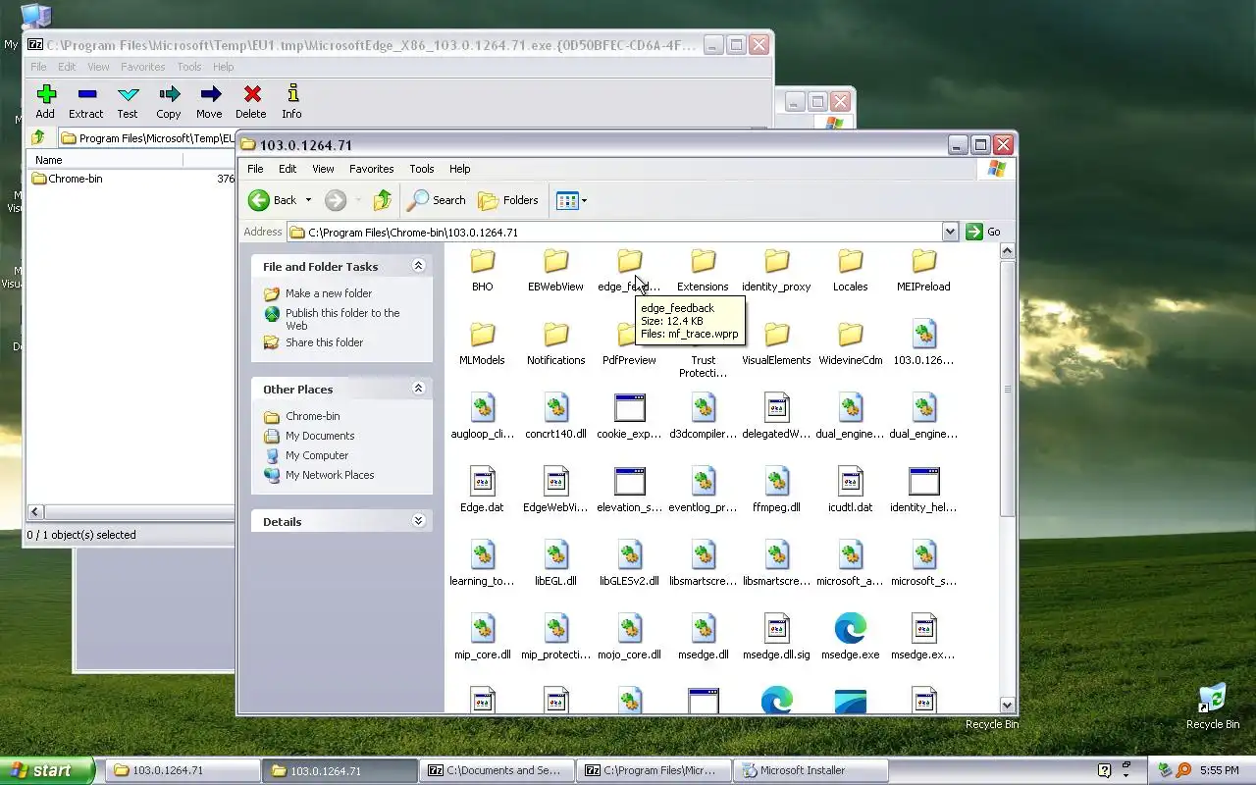Select the Chrome-bin folder in 7-Zip

(67, 179)
